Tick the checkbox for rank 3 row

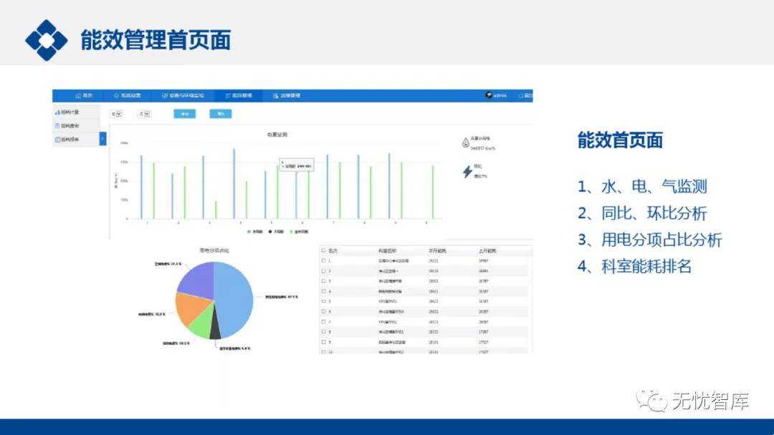[x=324, y=280]
